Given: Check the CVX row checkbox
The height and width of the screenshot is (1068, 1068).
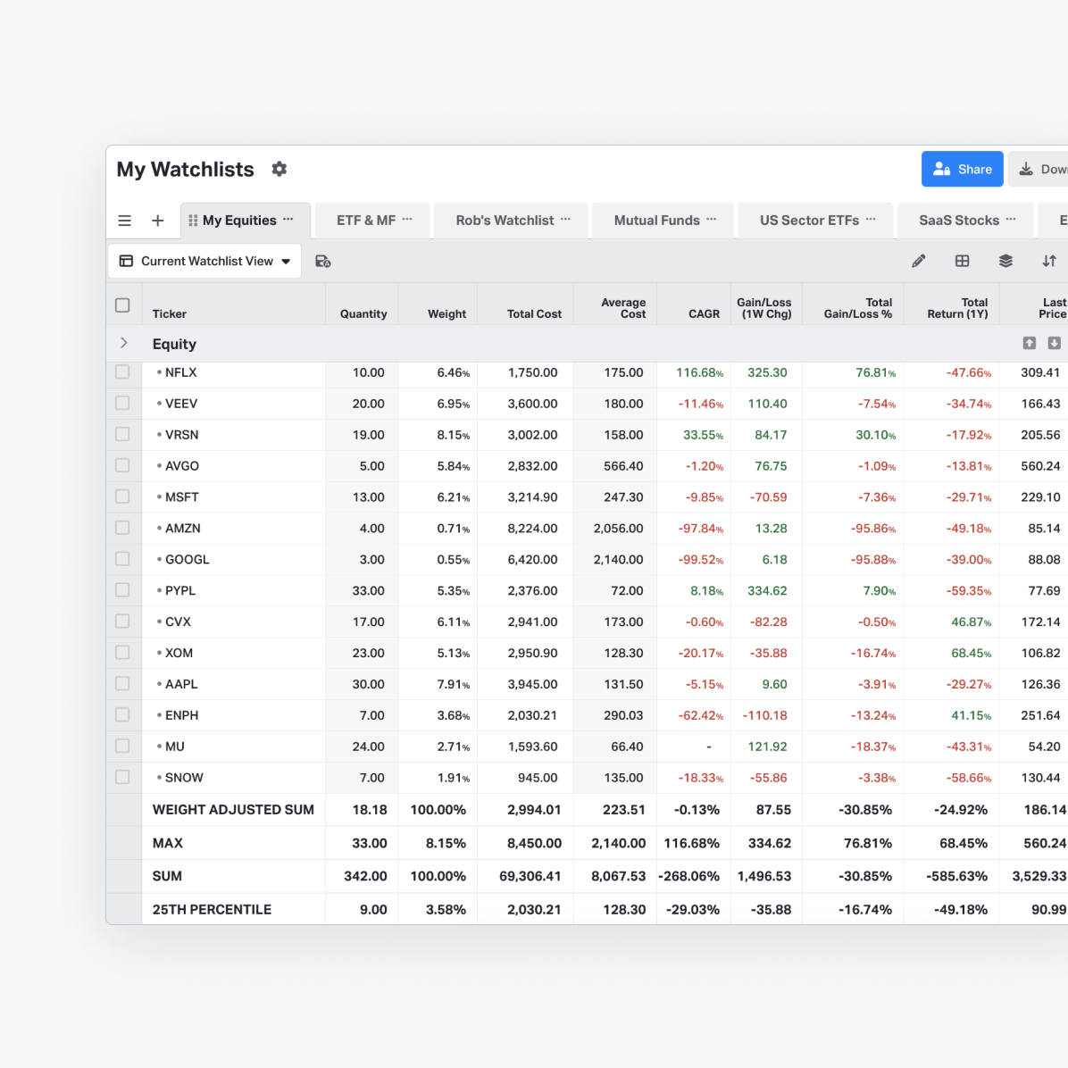Looking at the screenshot, I should [x=122, y=622].
